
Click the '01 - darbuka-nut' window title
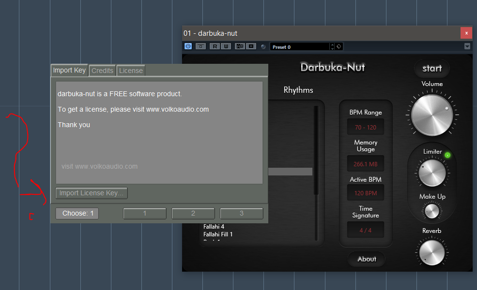point(210,33)
